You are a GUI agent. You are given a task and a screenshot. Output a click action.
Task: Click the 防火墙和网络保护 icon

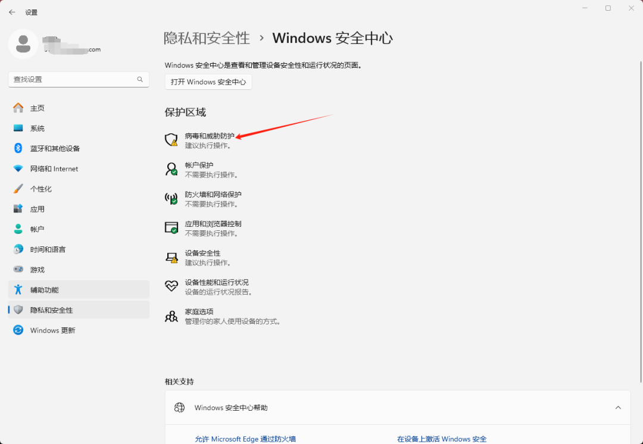click(x=171, y=199)
